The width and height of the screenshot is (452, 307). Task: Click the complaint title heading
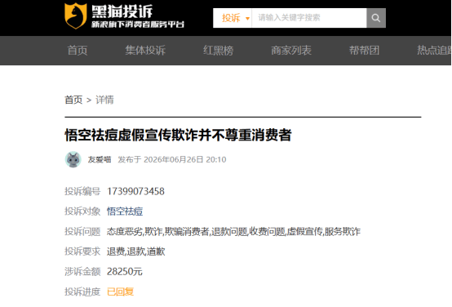pos(178,135)
